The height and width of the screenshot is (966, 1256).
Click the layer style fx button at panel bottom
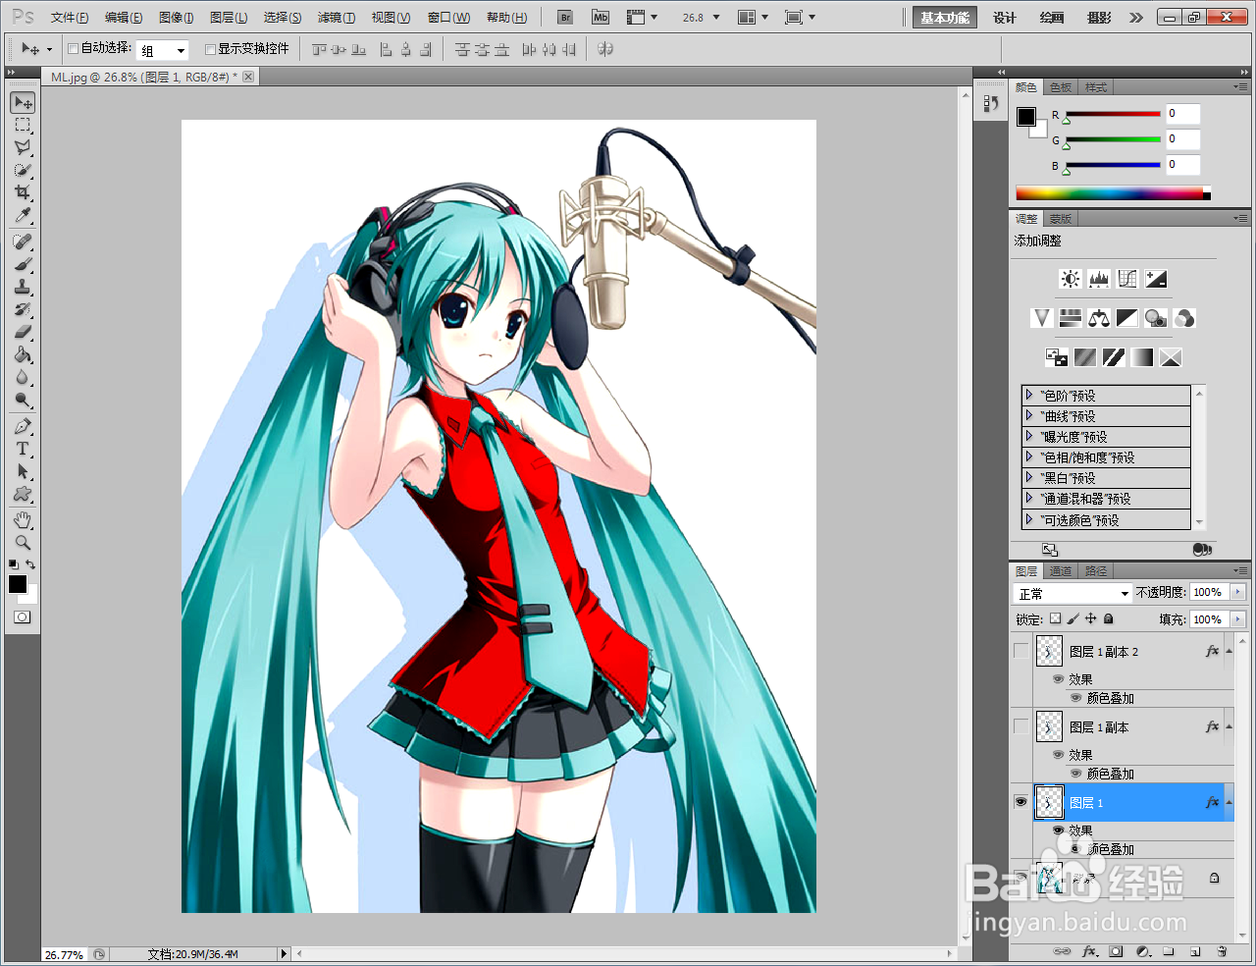(x=1089, y=951)
